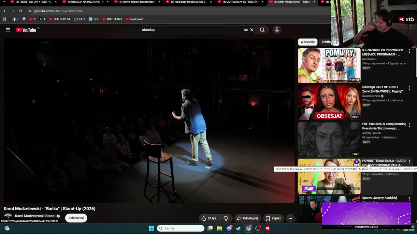The height and width of the screenshot is (234, 417).
Task: Switch to the Najbielszy klocek we wsi tab
Action: (186, 2)
